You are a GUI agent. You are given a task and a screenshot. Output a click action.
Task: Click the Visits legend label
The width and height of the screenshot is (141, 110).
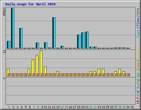pos(138,54)
